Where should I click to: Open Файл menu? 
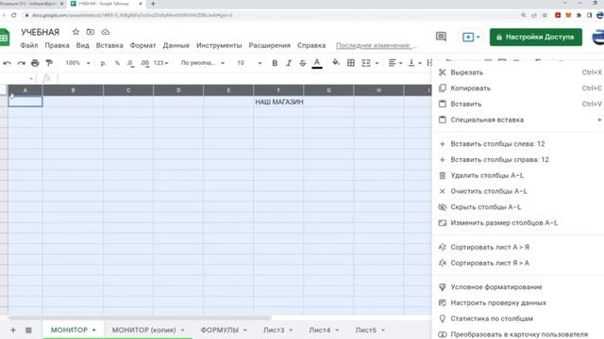click(29, 45)
